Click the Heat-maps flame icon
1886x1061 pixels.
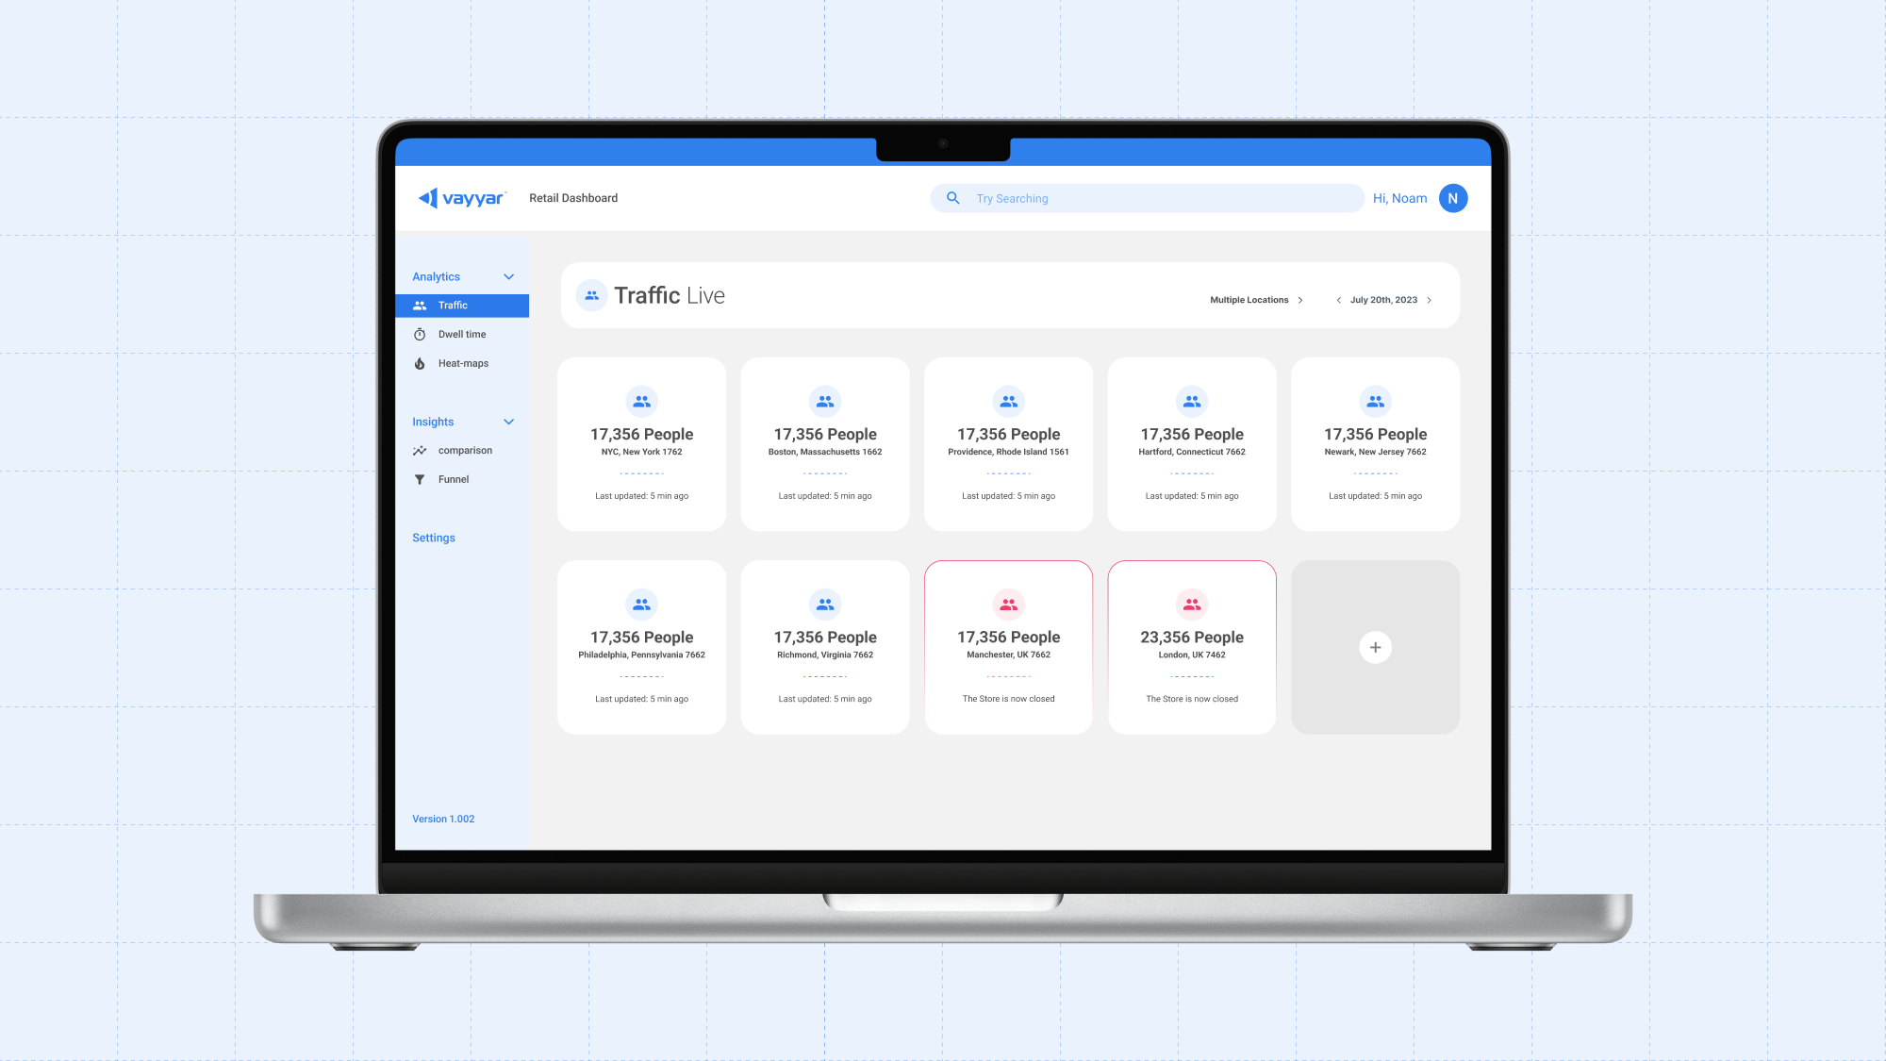pyautogui.click(x=420, y=364)
